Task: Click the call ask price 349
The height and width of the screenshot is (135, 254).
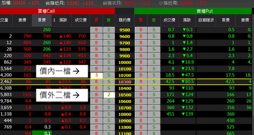Action: pos(27,62)
